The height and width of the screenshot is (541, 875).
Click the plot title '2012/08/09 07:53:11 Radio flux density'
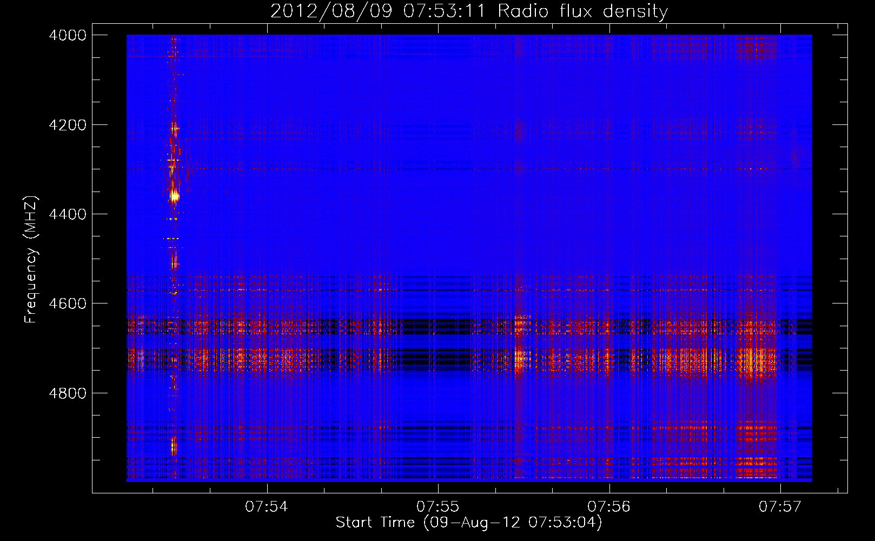click(469, 11)
